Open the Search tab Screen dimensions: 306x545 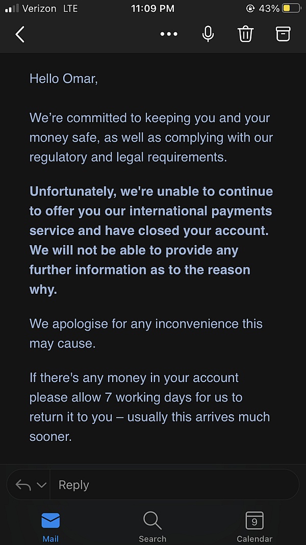pos(152,527)
